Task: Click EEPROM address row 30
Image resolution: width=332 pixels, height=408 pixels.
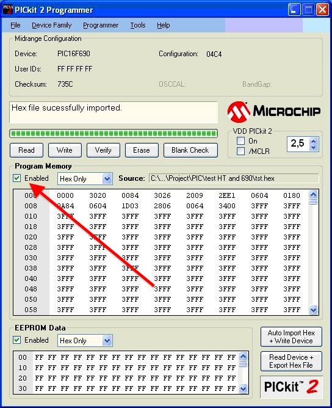Action: click(23, 388)
